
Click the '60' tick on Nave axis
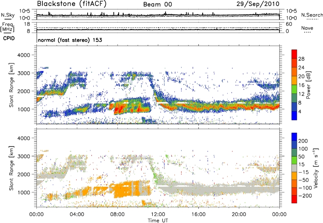click(x=289, y=24)
